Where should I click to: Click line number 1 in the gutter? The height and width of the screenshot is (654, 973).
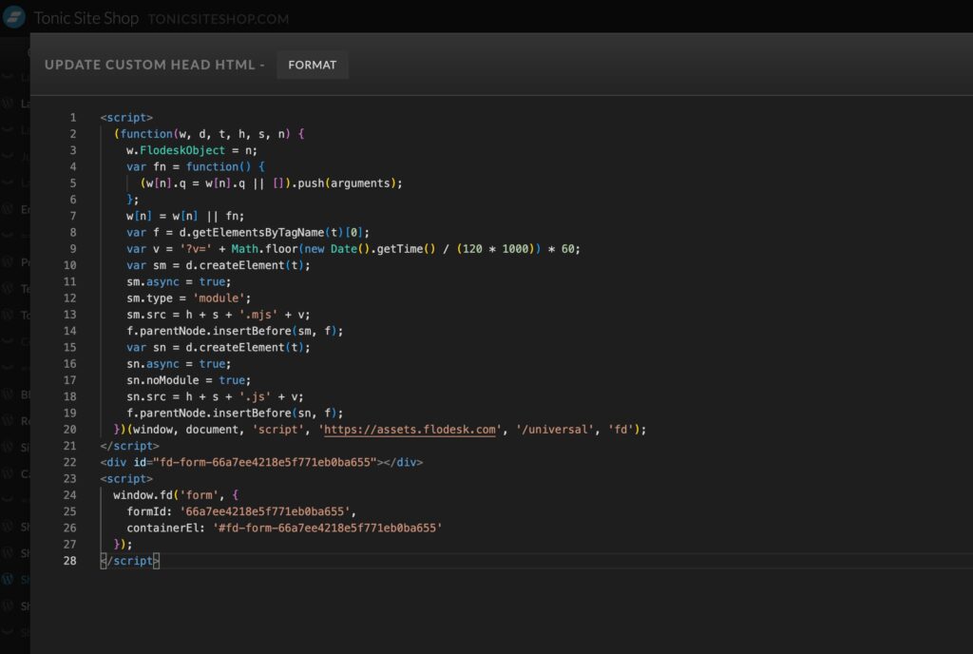click(72, 117)
